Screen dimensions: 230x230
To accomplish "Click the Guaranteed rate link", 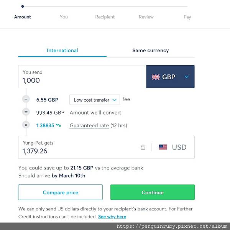I will 89,125.
